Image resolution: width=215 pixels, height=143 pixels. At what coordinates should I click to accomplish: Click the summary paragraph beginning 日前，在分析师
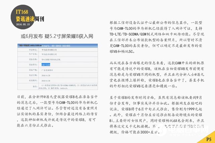tap(57, 111)
